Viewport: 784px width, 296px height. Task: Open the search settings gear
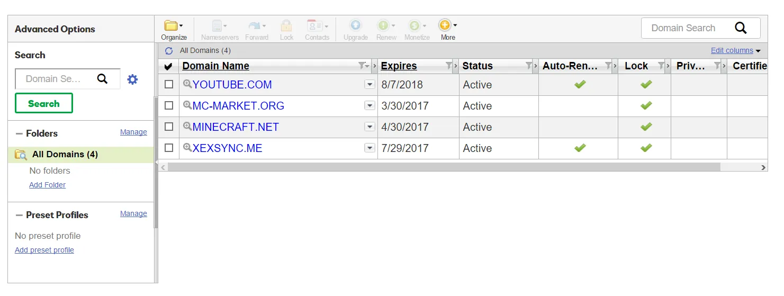pyautogui.click(x=132, y=79)
